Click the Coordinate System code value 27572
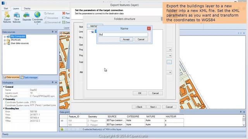The height and width of the screenshot is (139, 248). [x=33, y=102]
